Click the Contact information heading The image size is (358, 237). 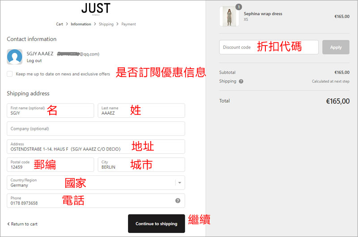point(31,39)
